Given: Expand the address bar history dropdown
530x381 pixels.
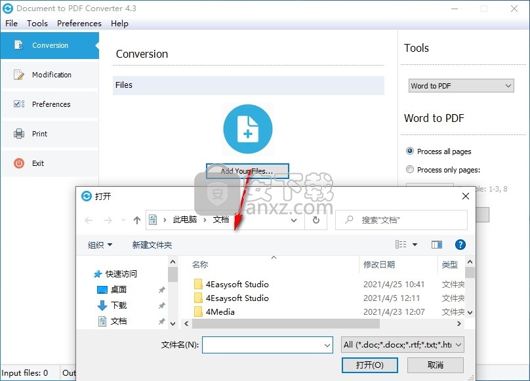Looking at the screenshot, I should point(294,220).
